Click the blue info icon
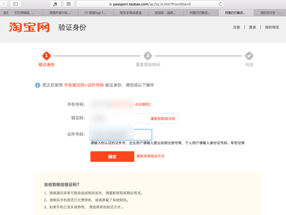The width and height of the screenshot is (286, 215). (x=38, y=85)
